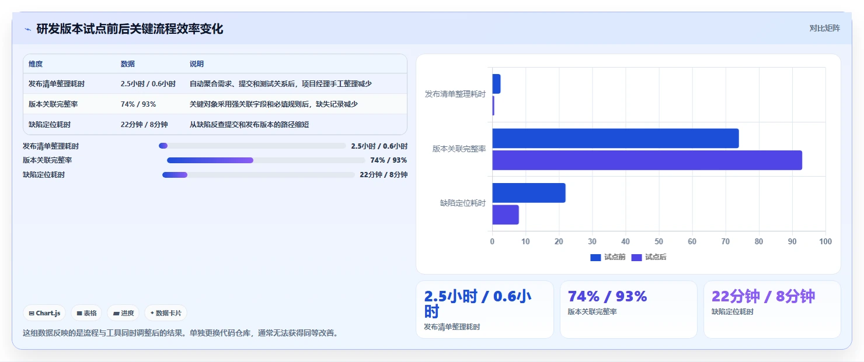Click the 试点前 bar for 缺陷定位耗时

(x=529, y=193)
